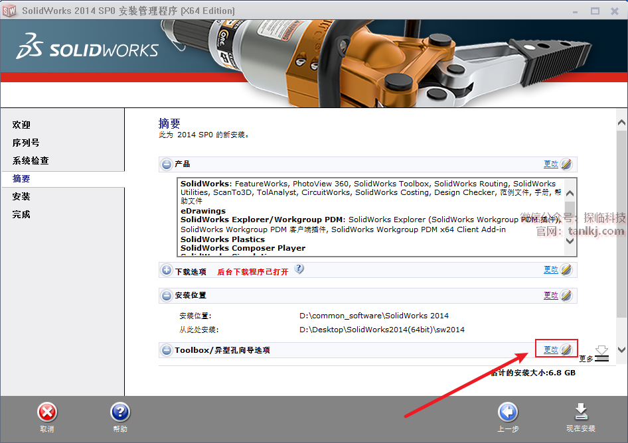This screenshot has height=443, width=628.
Task: Select 欢迎 in the left sidebar
Action: [21, 125]
